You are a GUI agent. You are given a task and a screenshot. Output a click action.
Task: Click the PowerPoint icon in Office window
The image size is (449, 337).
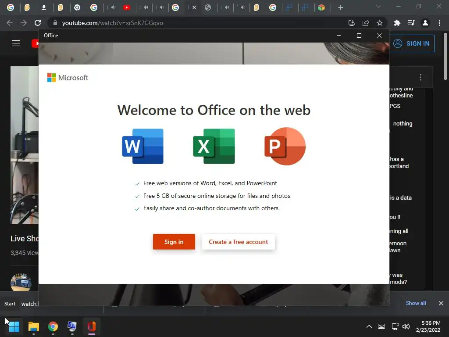tap(285, 147)
